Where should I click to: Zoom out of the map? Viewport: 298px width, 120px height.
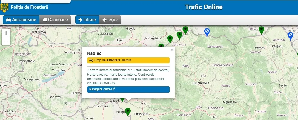[6, 41]
